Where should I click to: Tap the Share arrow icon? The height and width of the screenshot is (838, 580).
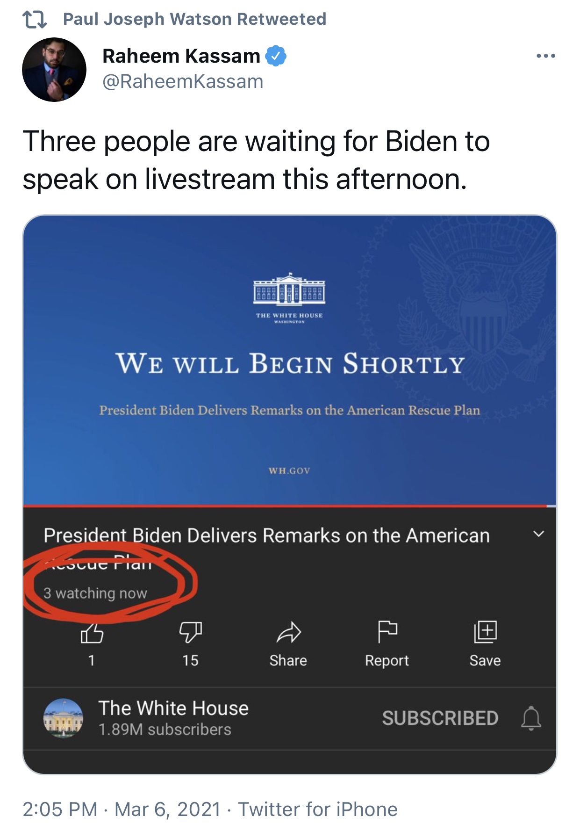[288, 632]
